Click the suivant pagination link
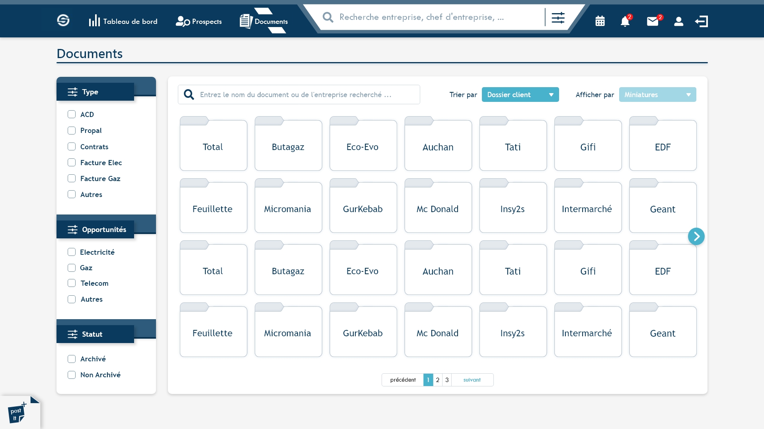 point(472,380)
